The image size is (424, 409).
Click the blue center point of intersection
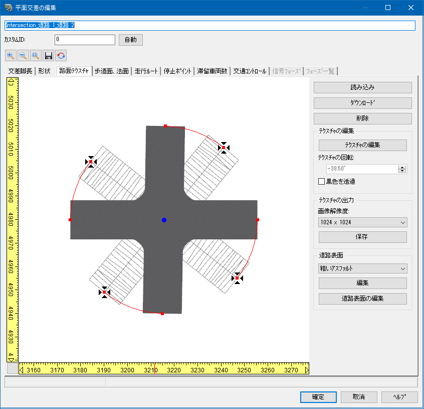click(164, 220)
